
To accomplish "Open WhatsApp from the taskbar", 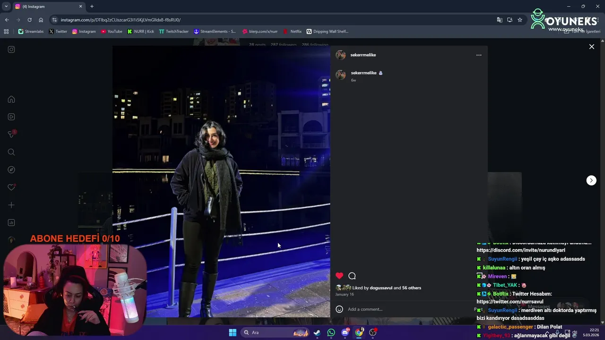I will [x=331, y=332].
